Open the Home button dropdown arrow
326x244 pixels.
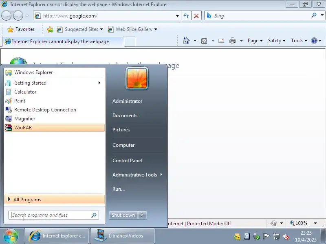tap(195, 41)
